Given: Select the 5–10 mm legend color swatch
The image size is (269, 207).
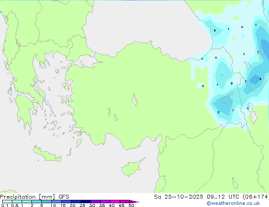Looking at the screenshot, I should tap(46, 202).
